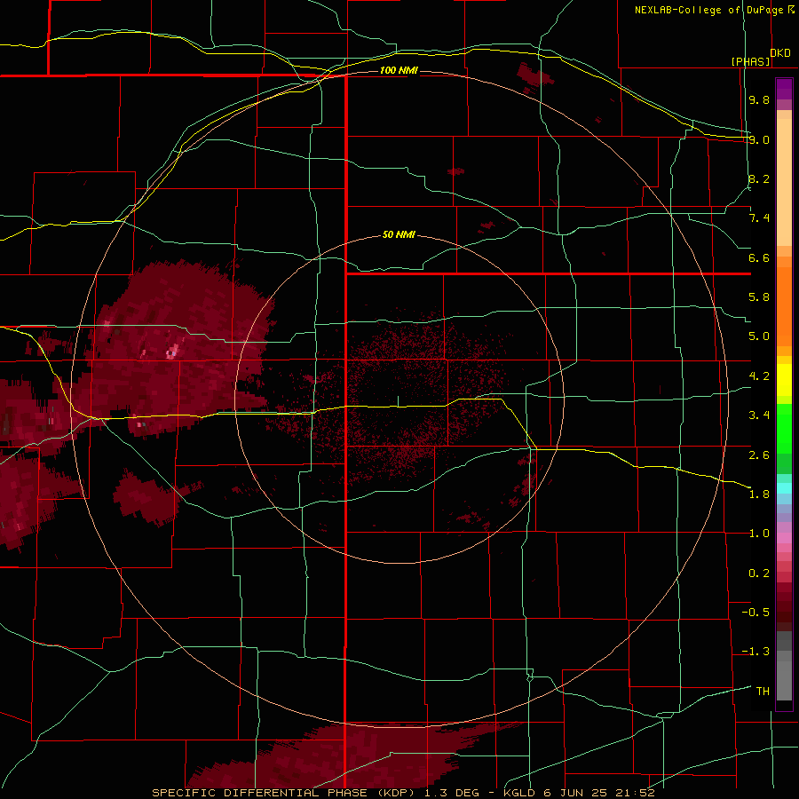
Task: Select the 2.6 scale value
Action: (759, 455)
